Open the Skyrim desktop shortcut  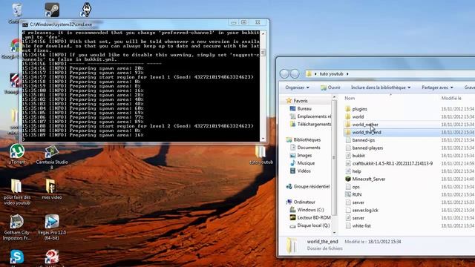(86, 10)
